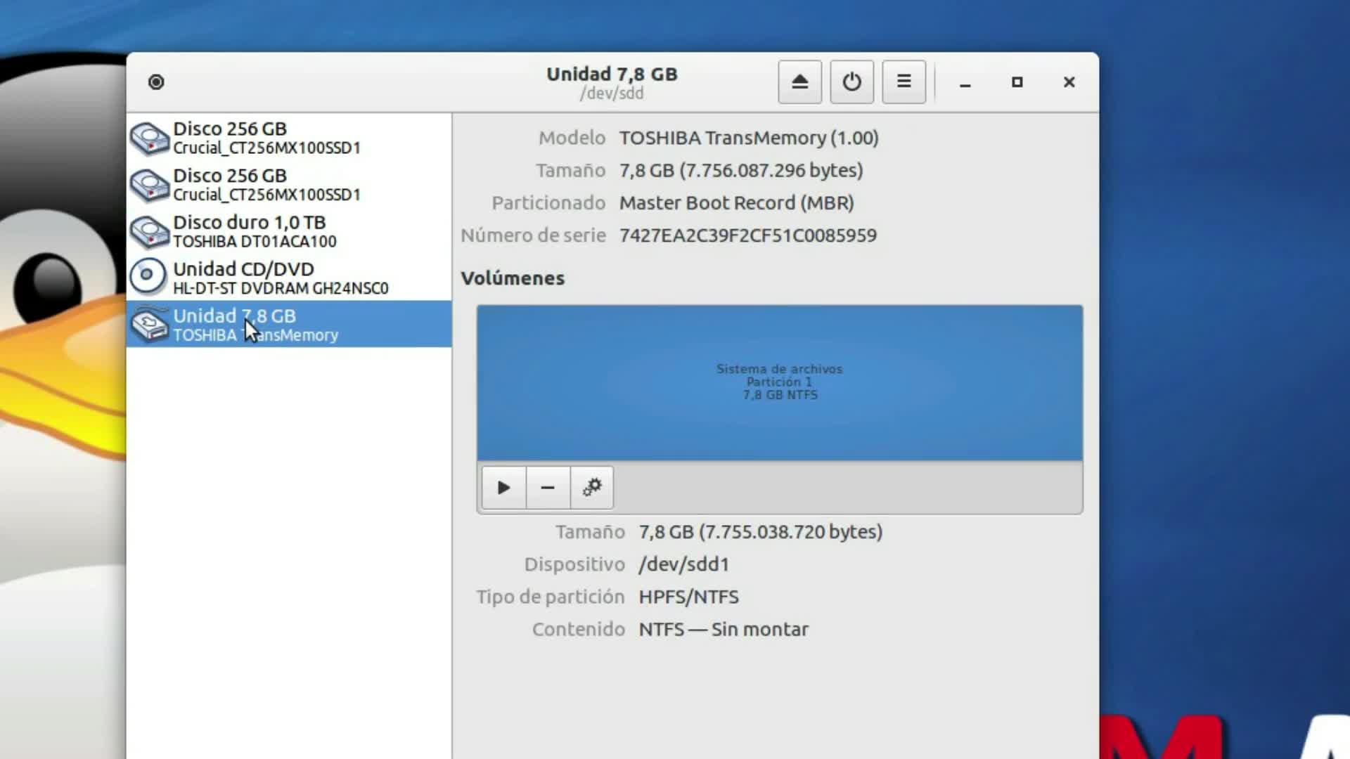Click the USB drive icon for 7,8 GB unit
The width and height of the screenshot is (1350, 759).
(150, 325)
